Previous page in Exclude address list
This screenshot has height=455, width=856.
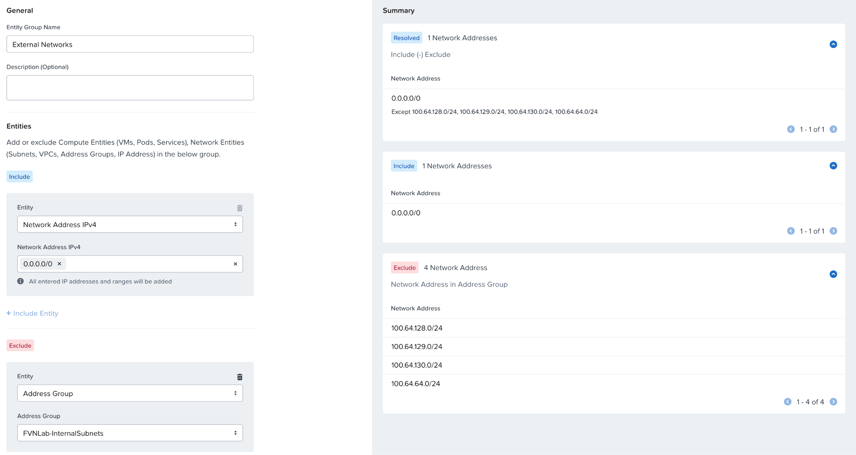tap(787, 402)
